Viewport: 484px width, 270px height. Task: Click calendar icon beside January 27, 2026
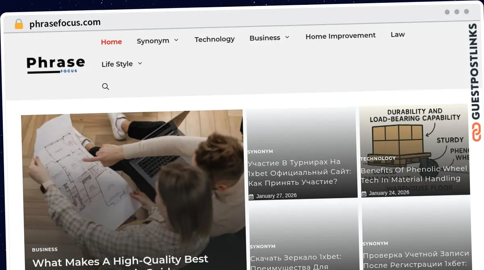click(251, 196)
